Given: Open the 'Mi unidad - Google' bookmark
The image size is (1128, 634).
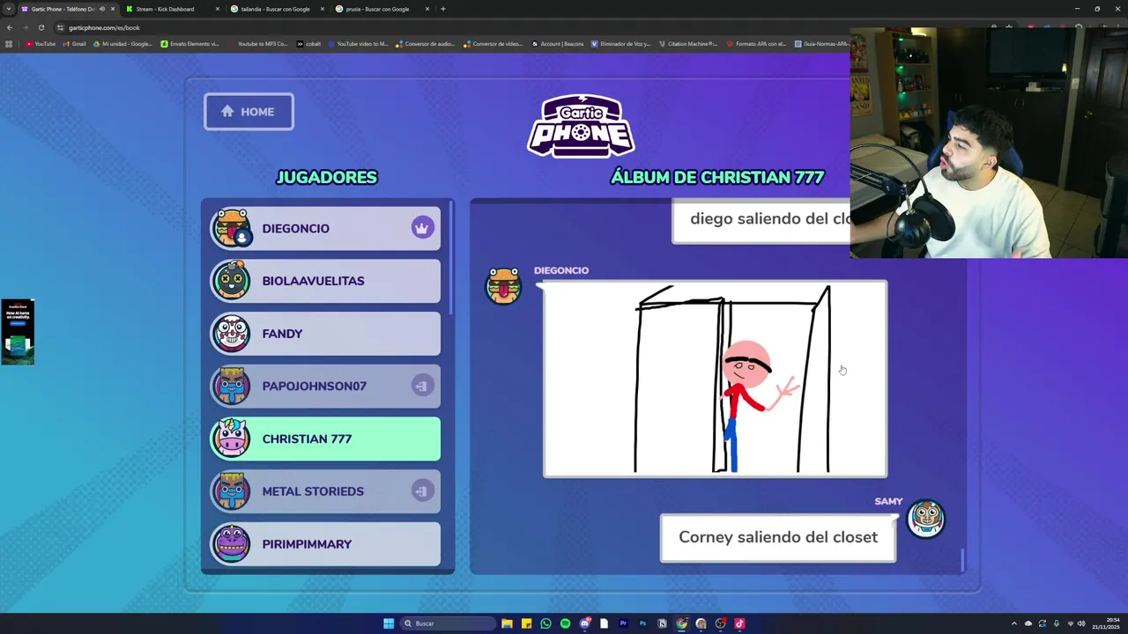Looking at the screenshot, I should click(122, 43).
